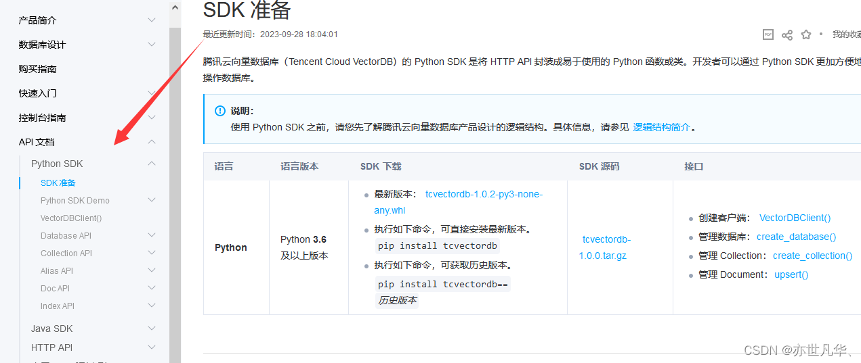Screen dimensions: 861x363
Task: Click the SDK 源码 column header
Action: pos(599,166)
